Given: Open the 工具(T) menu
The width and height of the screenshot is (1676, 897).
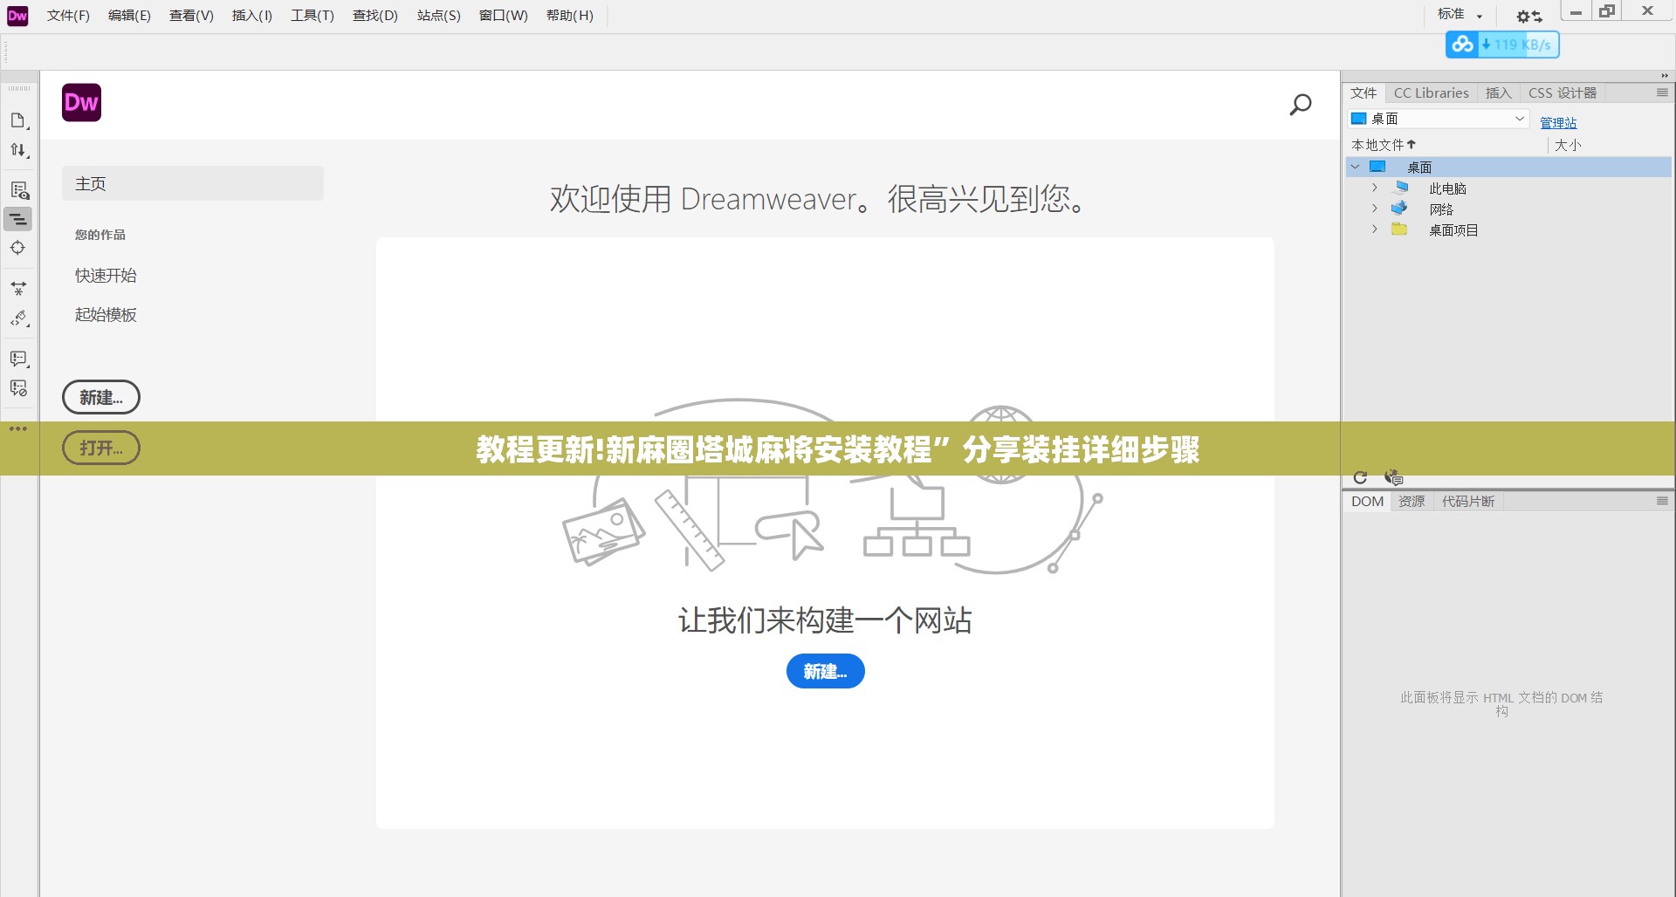Looking at the screenshot, I should tap(313, 16).
